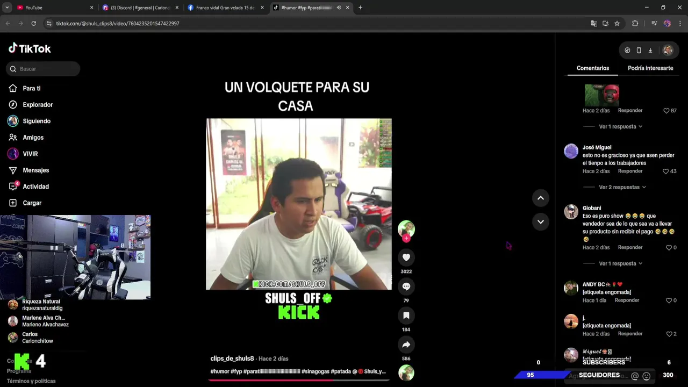Open tab search dropdown arrow
Screen dimensions: 688x387
6,8
